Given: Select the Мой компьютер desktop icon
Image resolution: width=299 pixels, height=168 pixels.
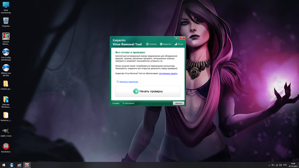Looking at the screenshot, I should [6, 7].
